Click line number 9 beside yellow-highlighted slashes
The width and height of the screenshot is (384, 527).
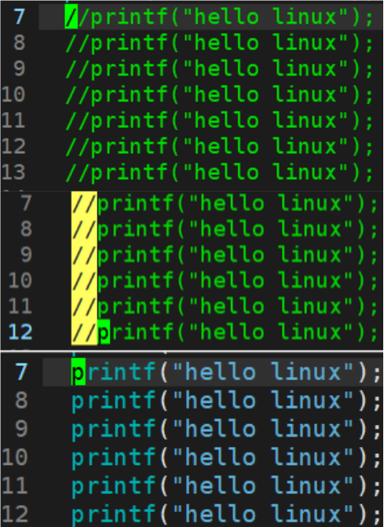[26, 254]
